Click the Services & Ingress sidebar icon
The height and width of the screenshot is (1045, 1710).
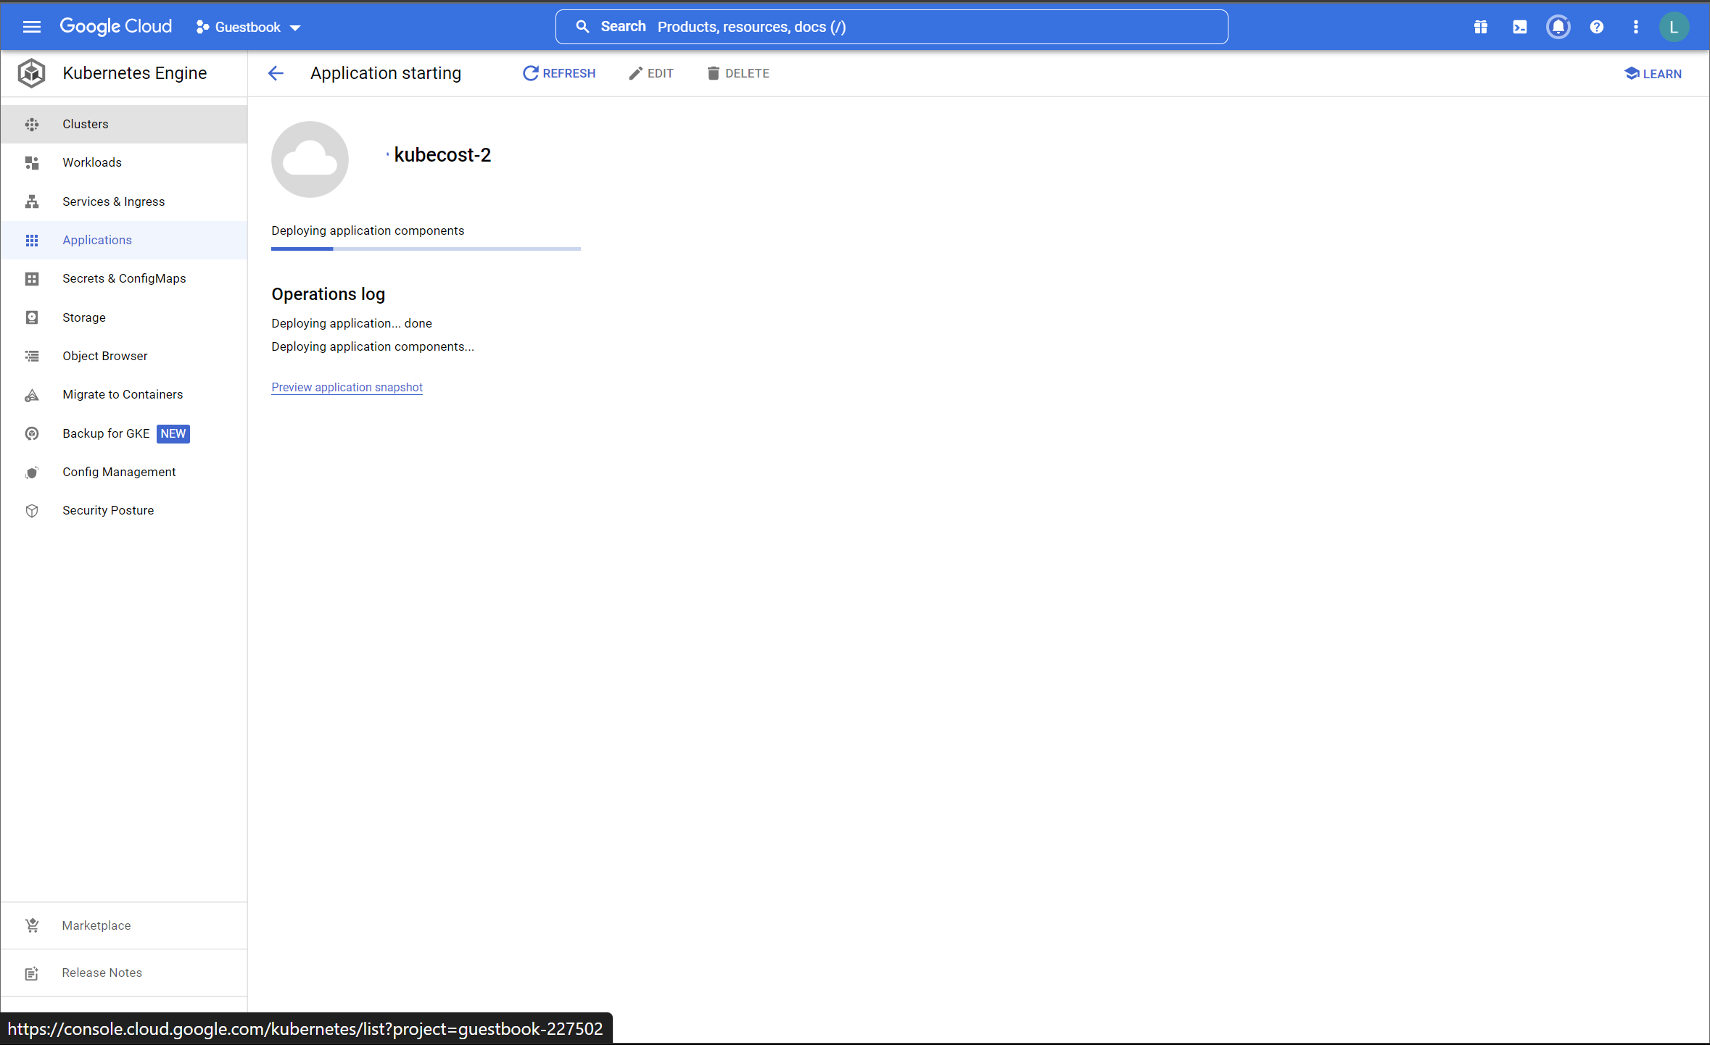(x=33, y=200)
